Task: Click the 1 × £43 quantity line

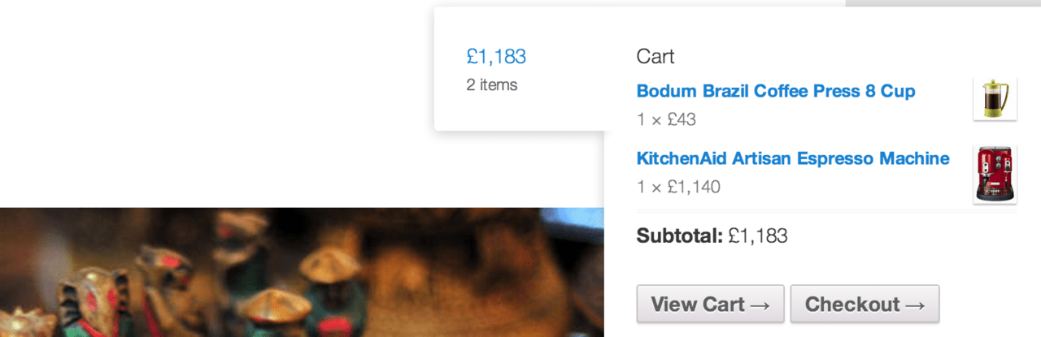Action: tap(666, 119)
